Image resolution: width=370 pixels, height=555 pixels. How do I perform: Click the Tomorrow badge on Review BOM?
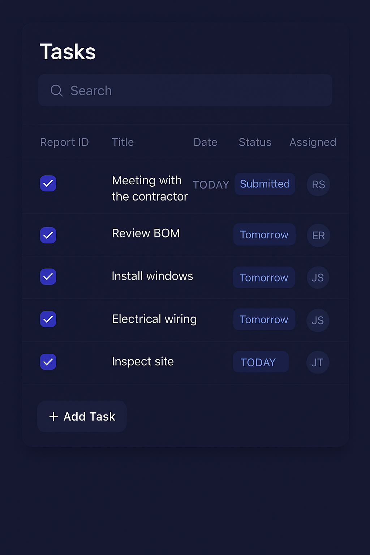pyautogui.click(x=264, y=235)
